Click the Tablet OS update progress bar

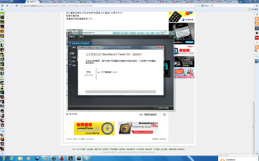(121, 91)
